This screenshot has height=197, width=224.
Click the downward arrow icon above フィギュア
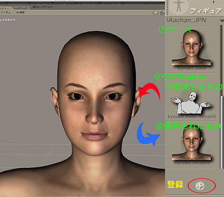click(214, 2)
